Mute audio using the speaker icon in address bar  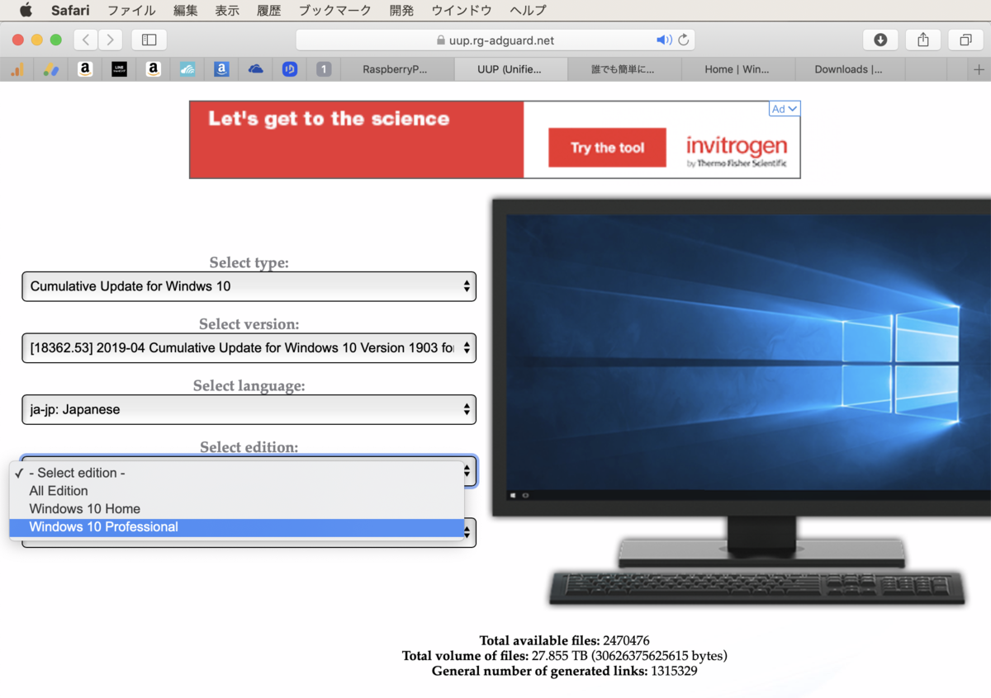click(x=664, y=40)
